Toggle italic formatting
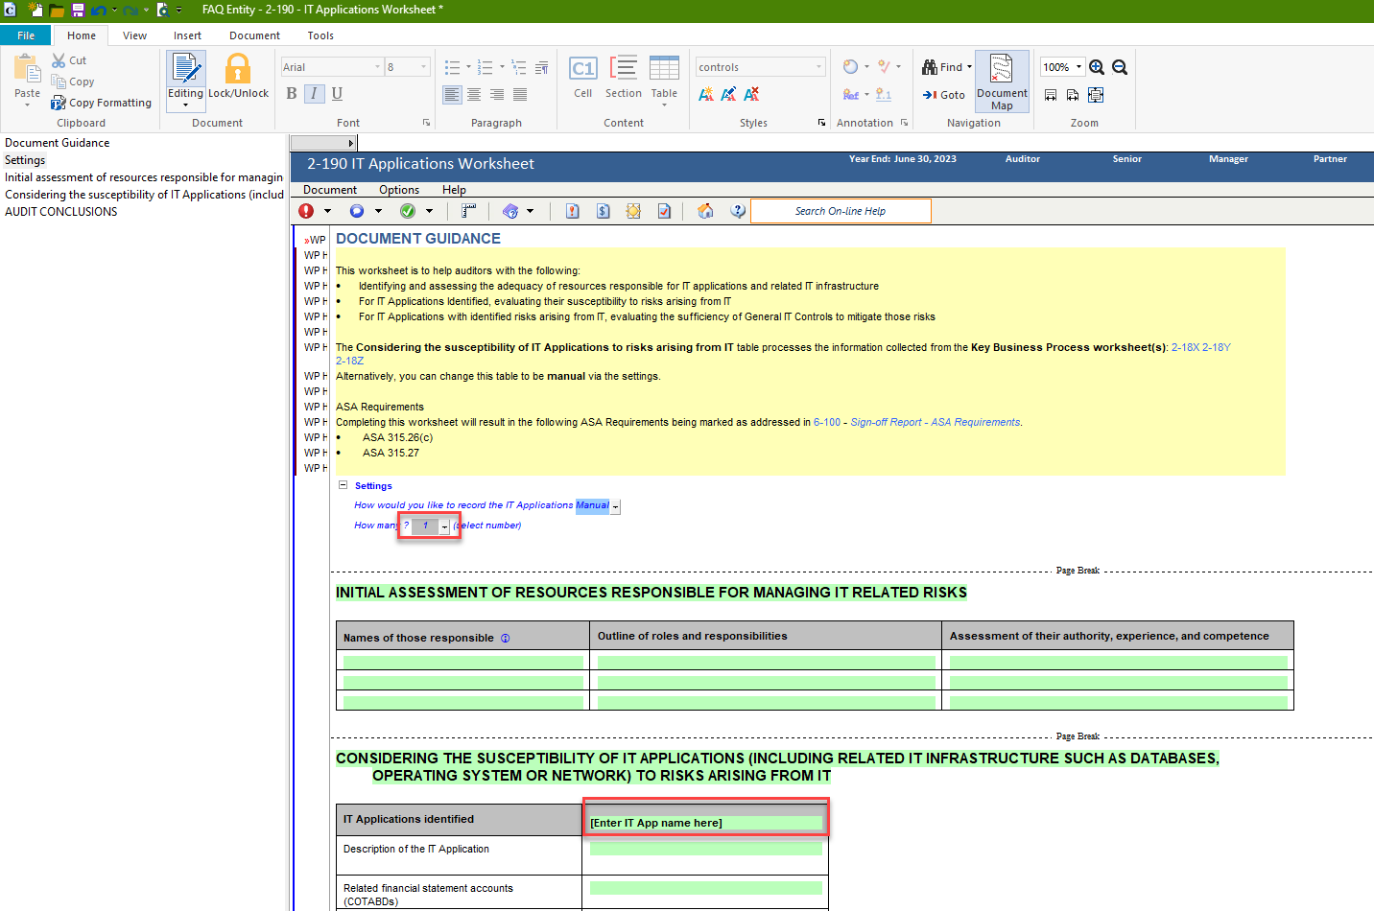This screenshot has width=1374, height=911. 314,93
